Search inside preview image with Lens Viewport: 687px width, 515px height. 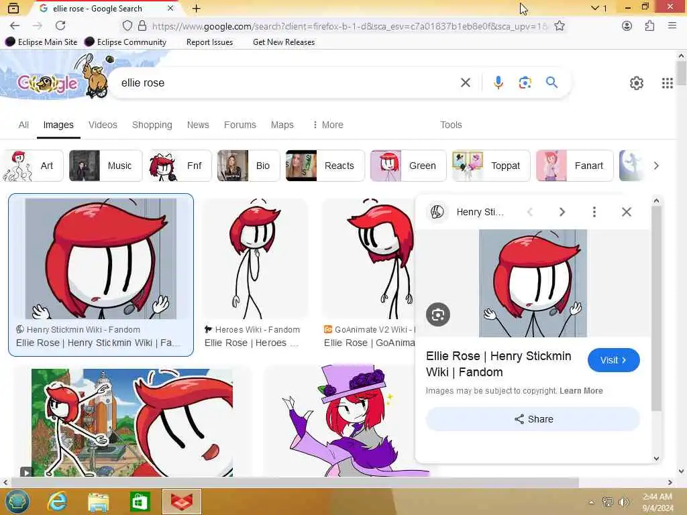pos(437,314)
